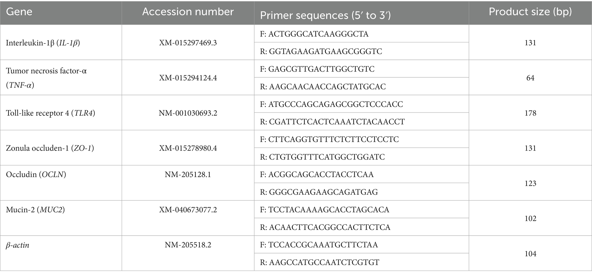592x276 pixels.
Task: Click accession number NM-001030693.2
Action: coord(188,113)
